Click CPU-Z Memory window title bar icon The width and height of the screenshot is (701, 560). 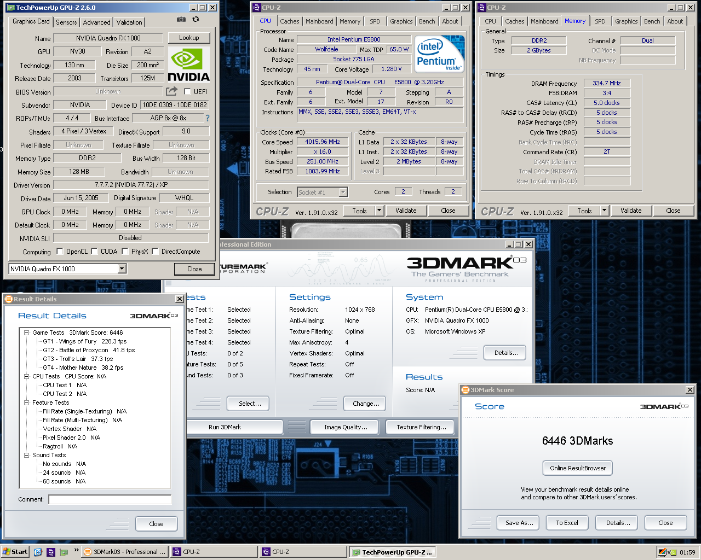pyautogui.click(x=482, y=8)
